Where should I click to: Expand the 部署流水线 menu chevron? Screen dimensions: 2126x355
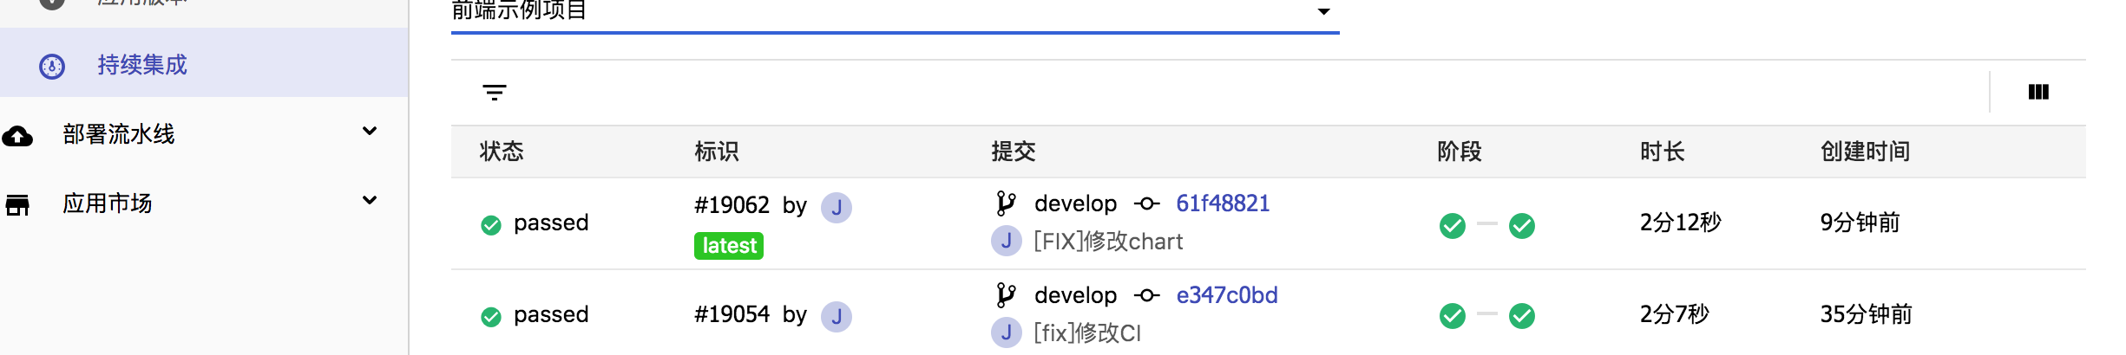pos(370,131)
